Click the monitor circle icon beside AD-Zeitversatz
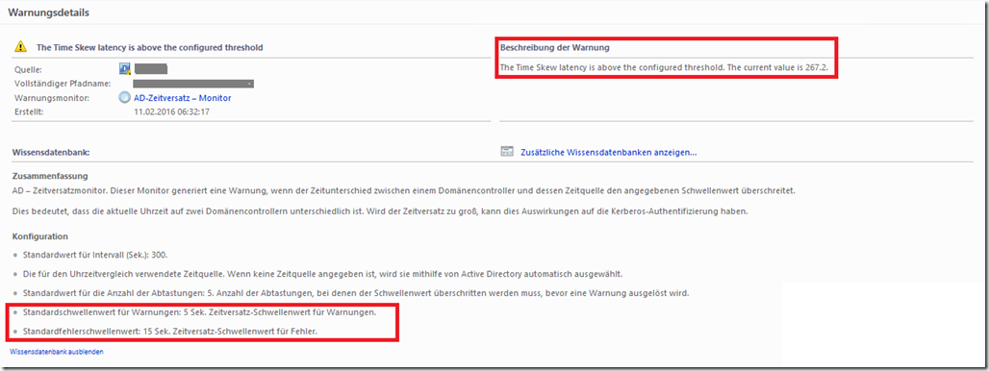Screen dimensions: 989x371 click(125, 98)
